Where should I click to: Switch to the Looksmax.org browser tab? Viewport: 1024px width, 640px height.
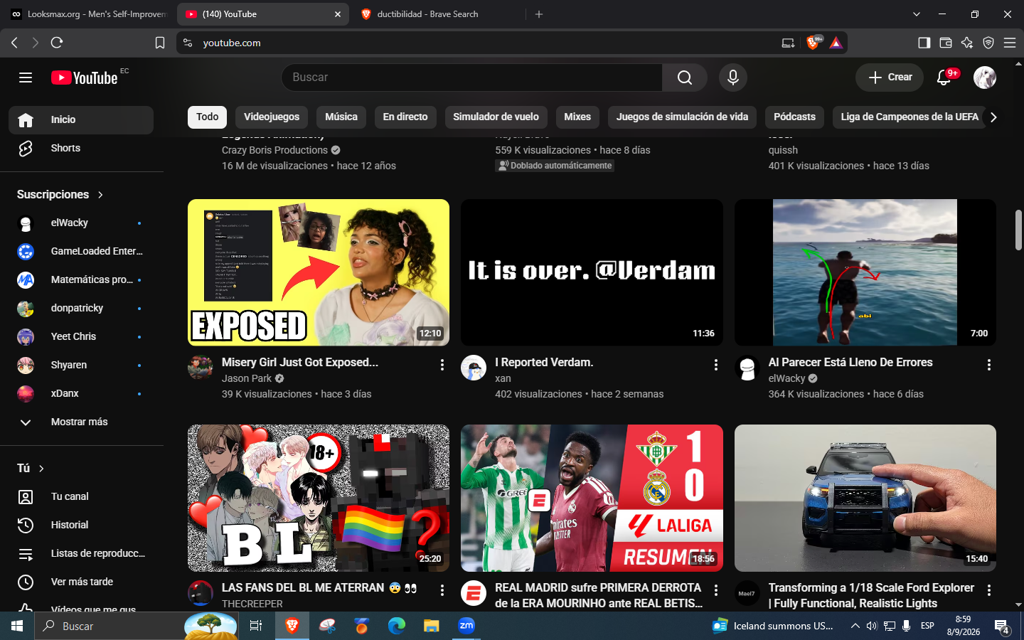pos(88,14)
